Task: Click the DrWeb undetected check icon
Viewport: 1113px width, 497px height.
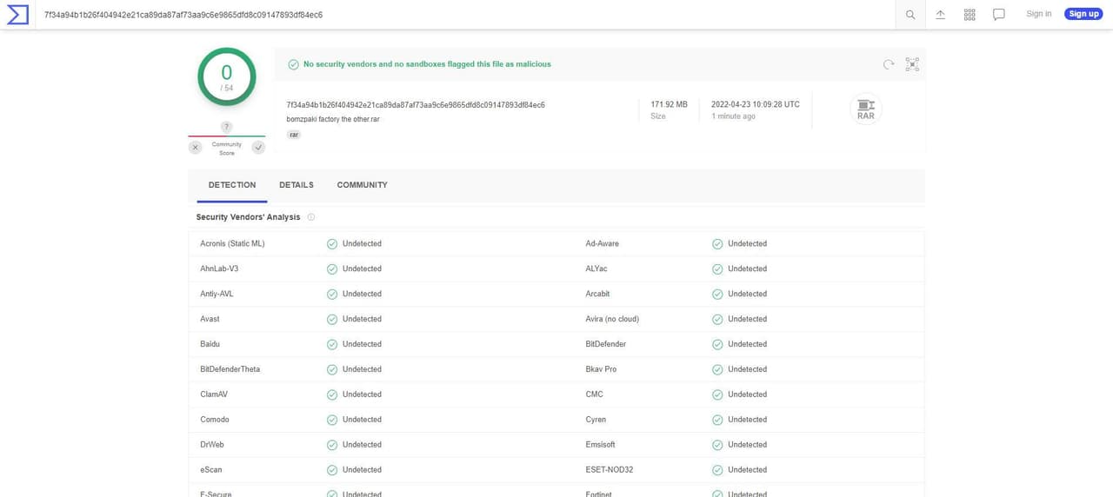Action: tap(331, 446)
